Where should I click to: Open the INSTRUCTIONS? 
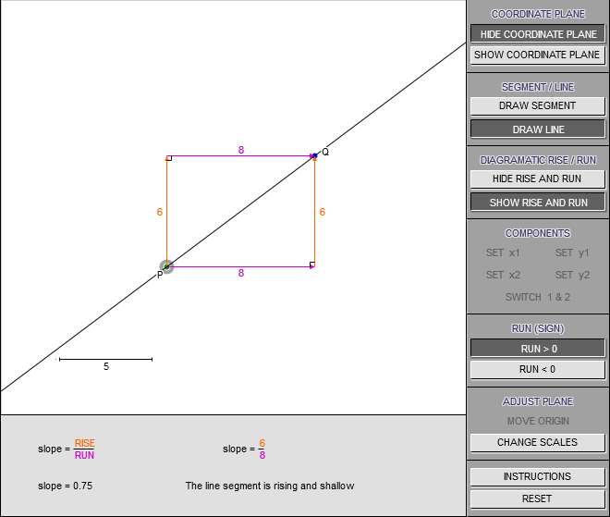[538, 476]
